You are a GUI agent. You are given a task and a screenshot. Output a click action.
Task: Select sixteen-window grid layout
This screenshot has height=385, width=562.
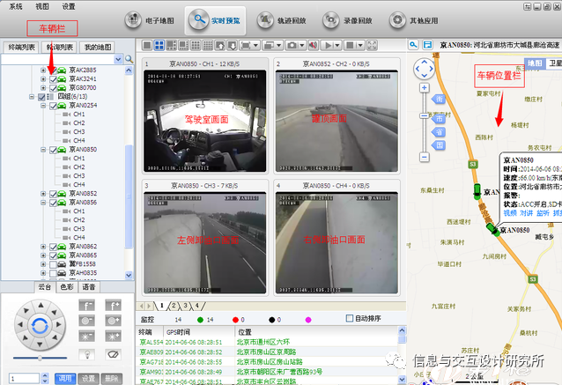click(208, 45)
